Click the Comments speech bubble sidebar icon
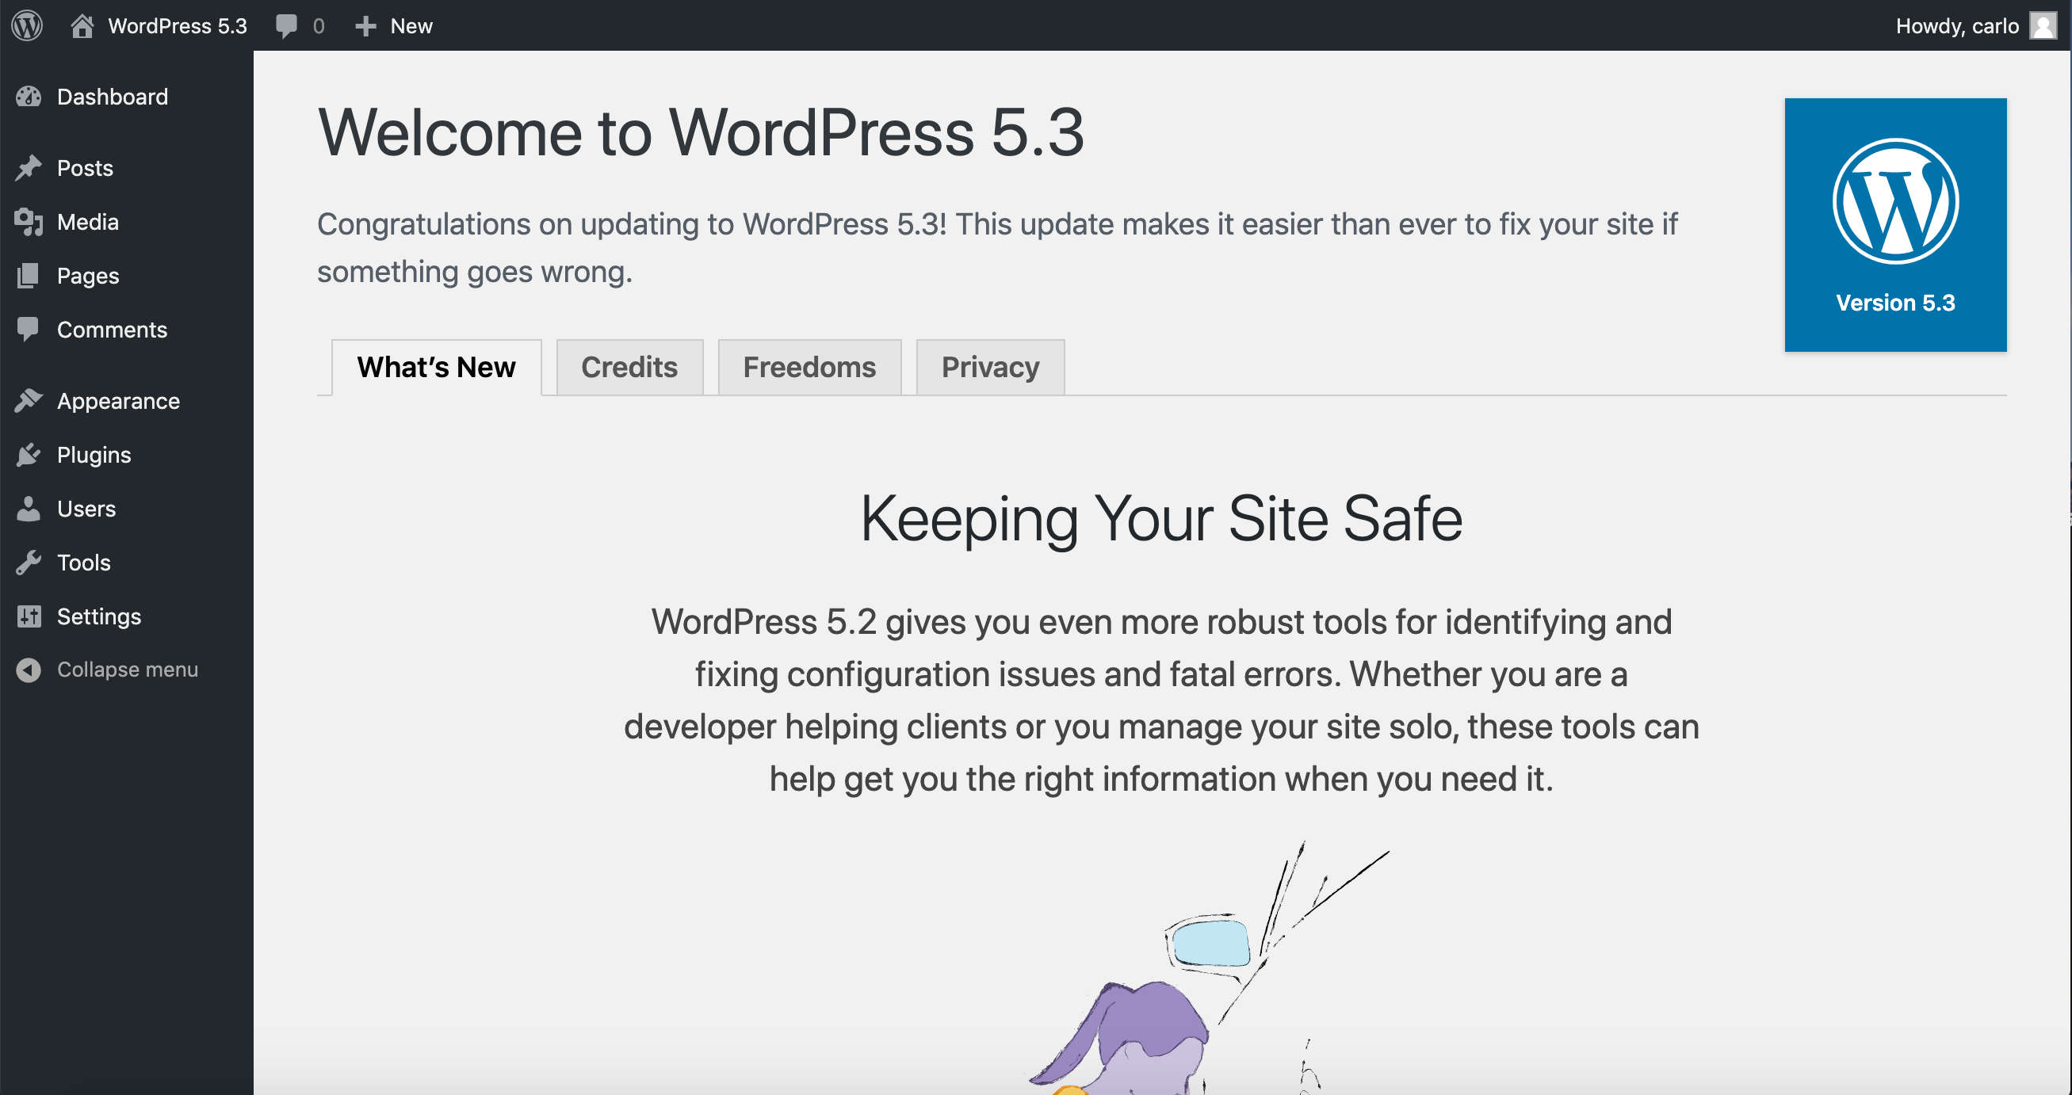 pos(29,329)
